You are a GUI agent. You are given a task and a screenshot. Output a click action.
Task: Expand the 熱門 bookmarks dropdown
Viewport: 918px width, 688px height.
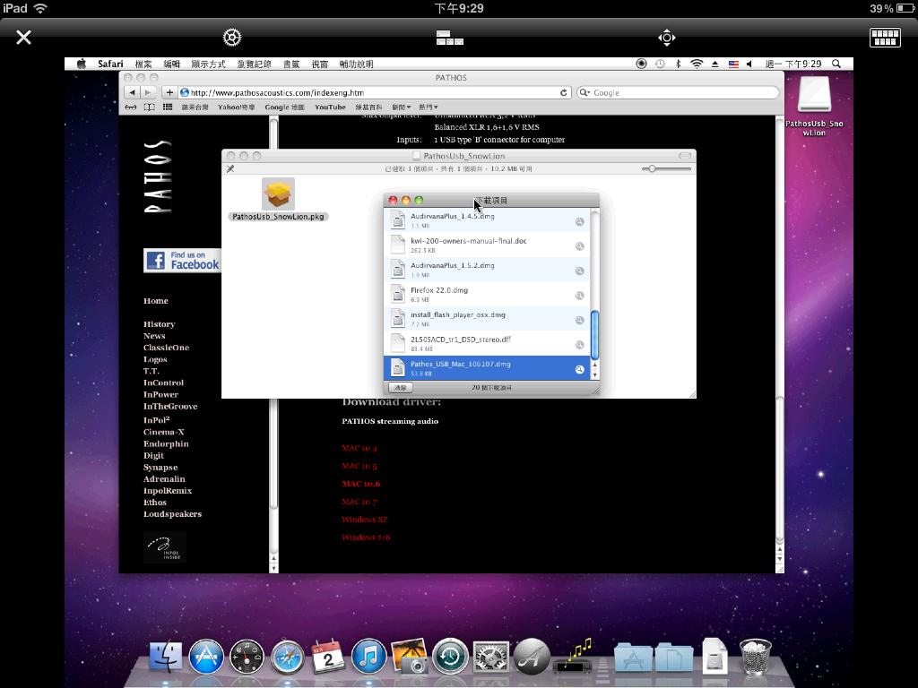[x=428, y=107]
